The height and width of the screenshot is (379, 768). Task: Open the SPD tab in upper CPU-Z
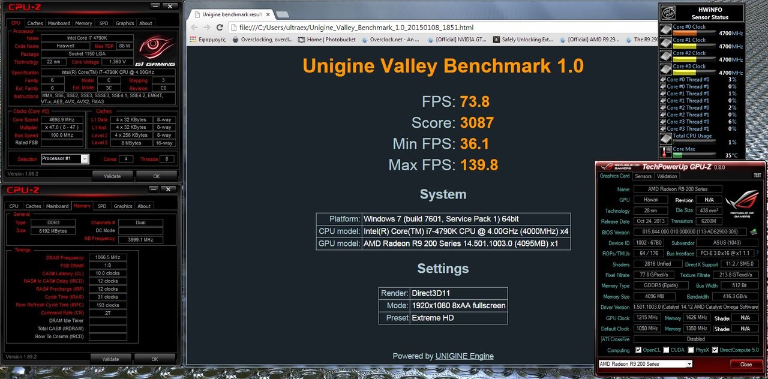click(x=104, y=23)
